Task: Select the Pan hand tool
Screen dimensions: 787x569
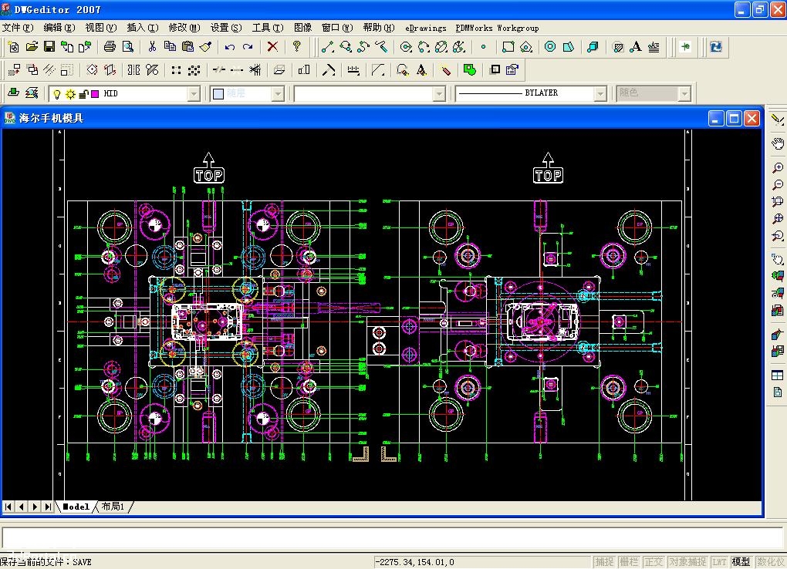Action: [x=778, y=143]
